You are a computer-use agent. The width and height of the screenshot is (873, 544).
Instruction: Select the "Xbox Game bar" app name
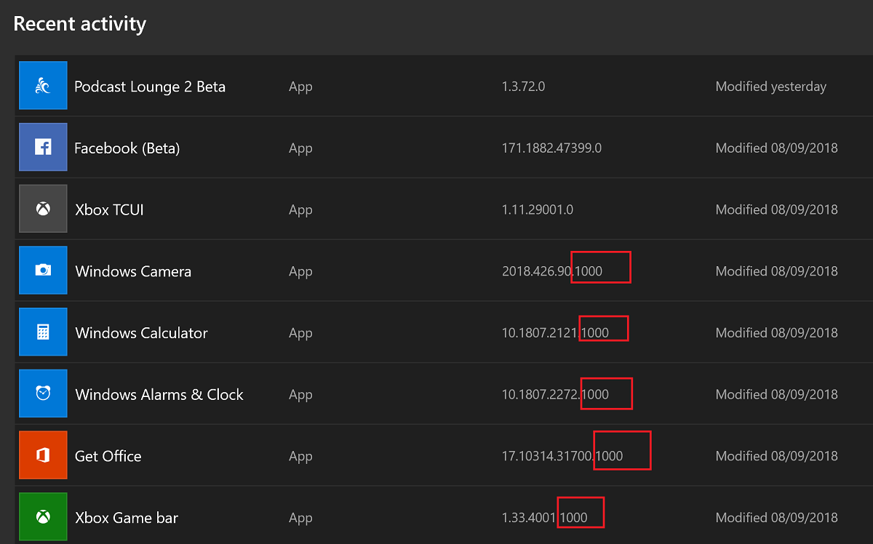(127, 518)
